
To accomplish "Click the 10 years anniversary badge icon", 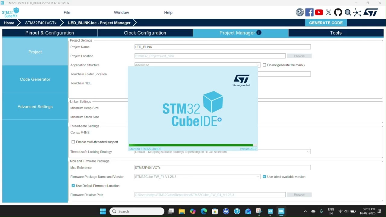I will point(300,12).
